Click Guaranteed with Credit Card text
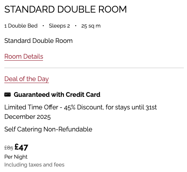The height and width of the screenshot is (172, 187). click(57, 94)
